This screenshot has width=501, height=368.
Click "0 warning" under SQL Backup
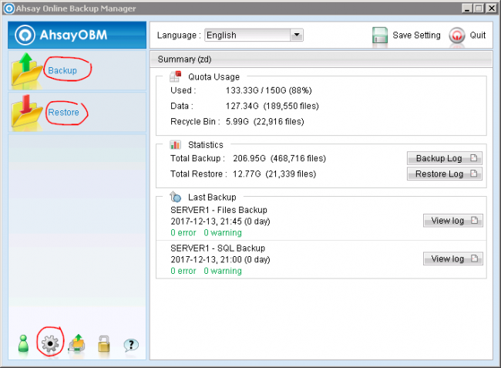coord(223,271)
